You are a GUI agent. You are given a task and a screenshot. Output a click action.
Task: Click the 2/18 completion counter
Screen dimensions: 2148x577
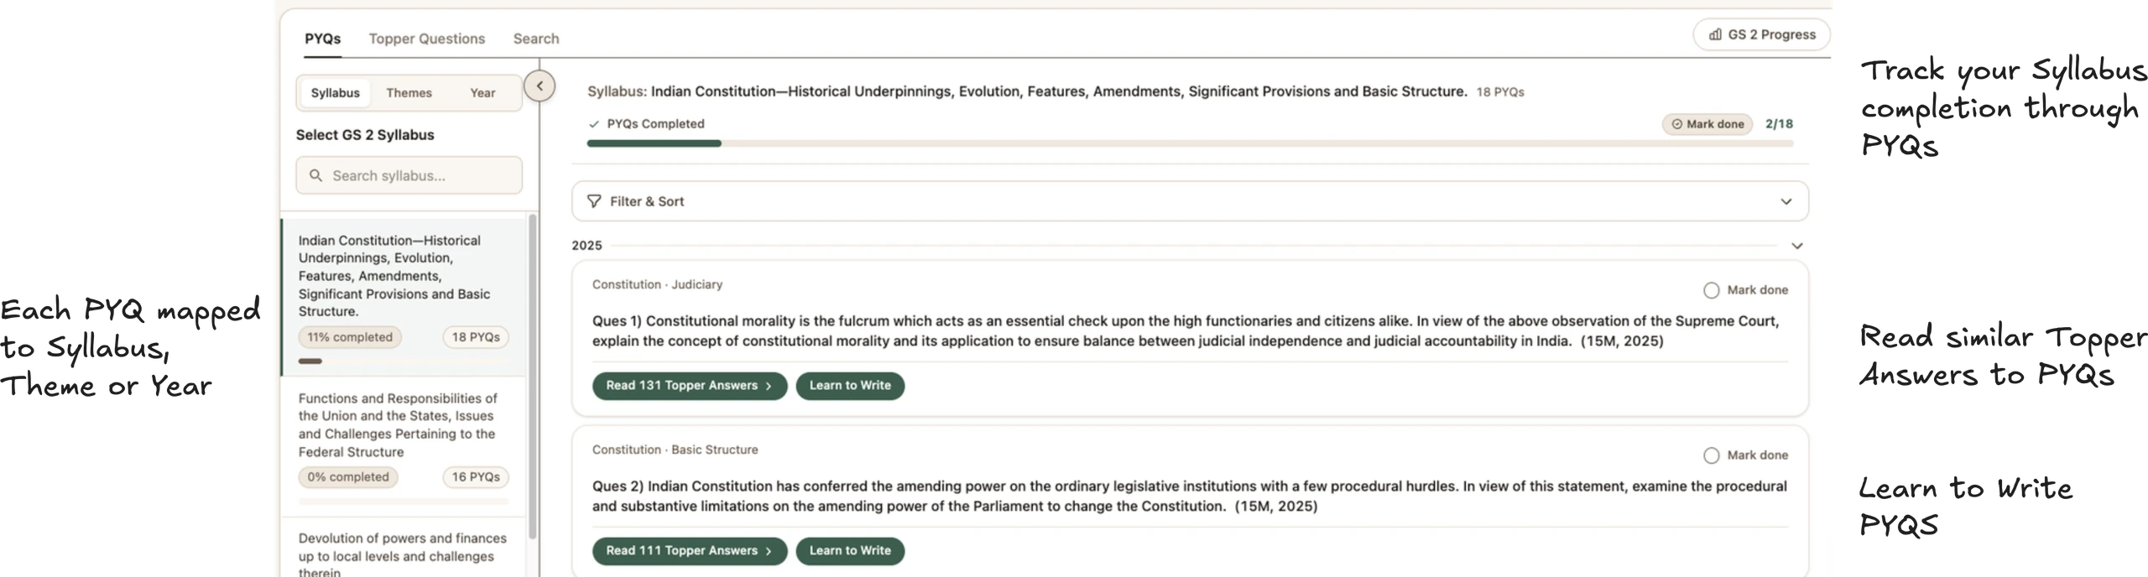tap(1779, 124)
